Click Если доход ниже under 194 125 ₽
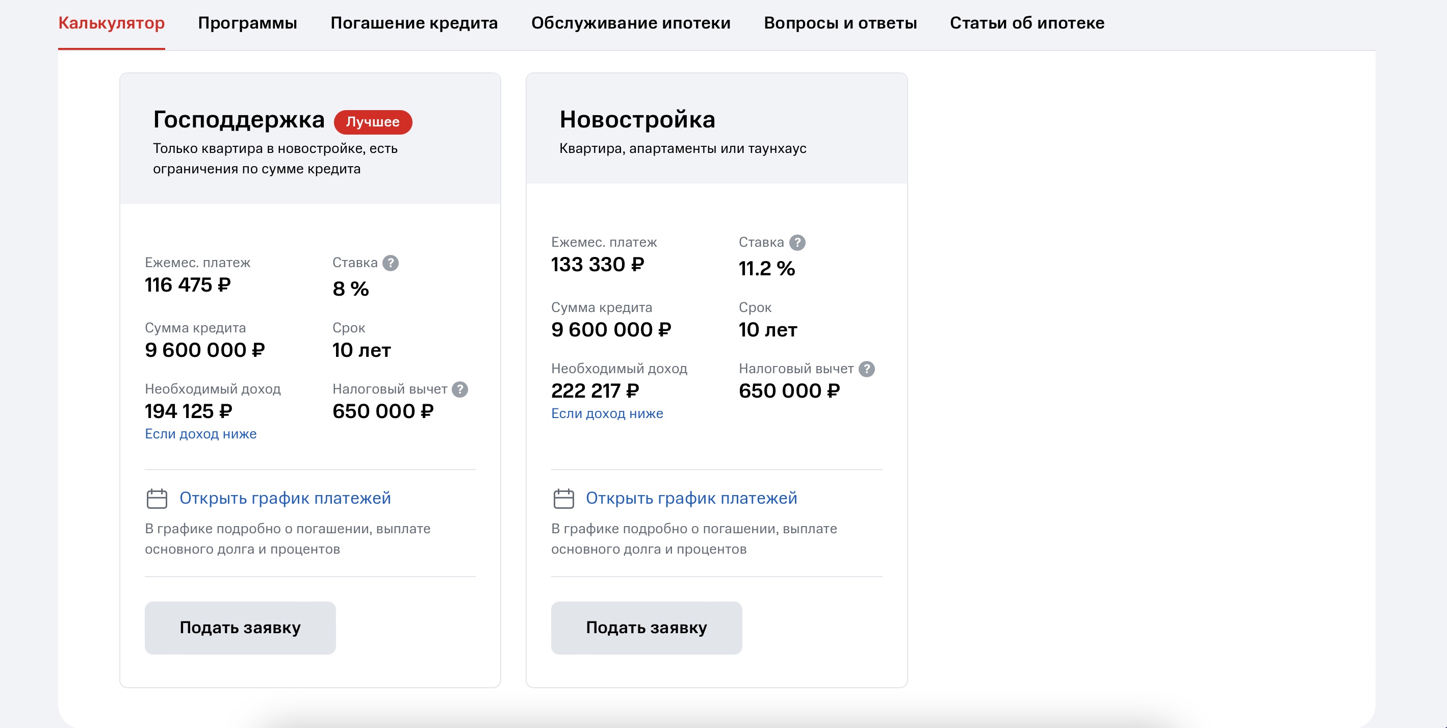1447x728 pixels. click(200, 434)
